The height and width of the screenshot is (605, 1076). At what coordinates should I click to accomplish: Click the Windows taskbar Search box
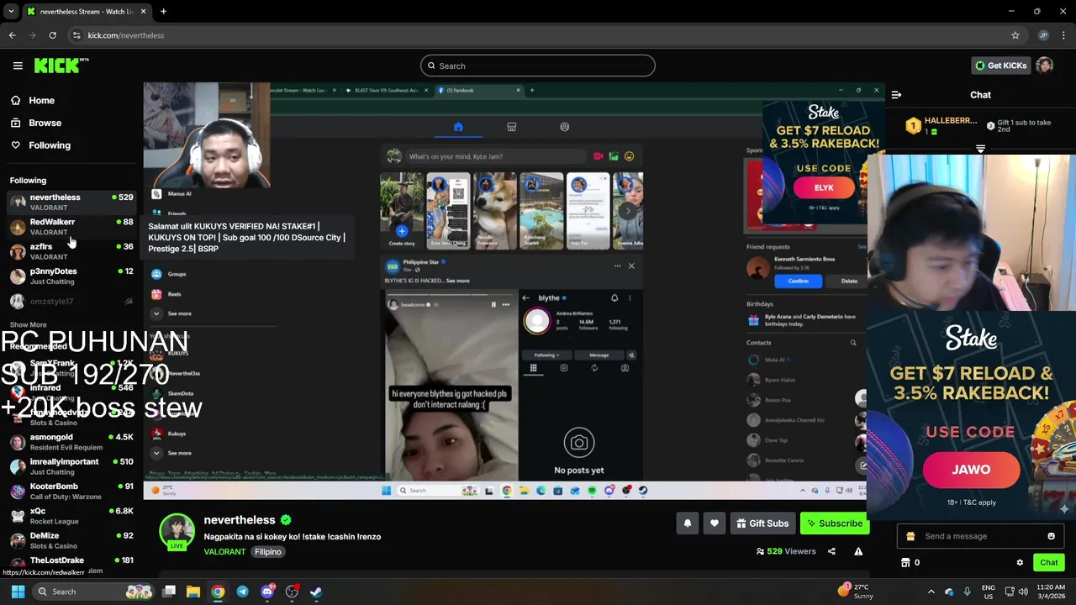(93, 592)
